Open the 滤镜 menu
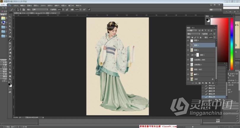This screenshot has width=240, height=128. 57,6
